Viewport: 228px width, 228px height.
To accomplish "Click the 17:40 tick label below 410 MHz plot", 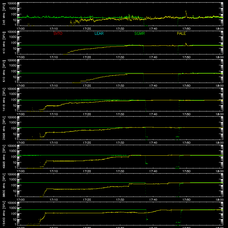I will coord(153,57).
